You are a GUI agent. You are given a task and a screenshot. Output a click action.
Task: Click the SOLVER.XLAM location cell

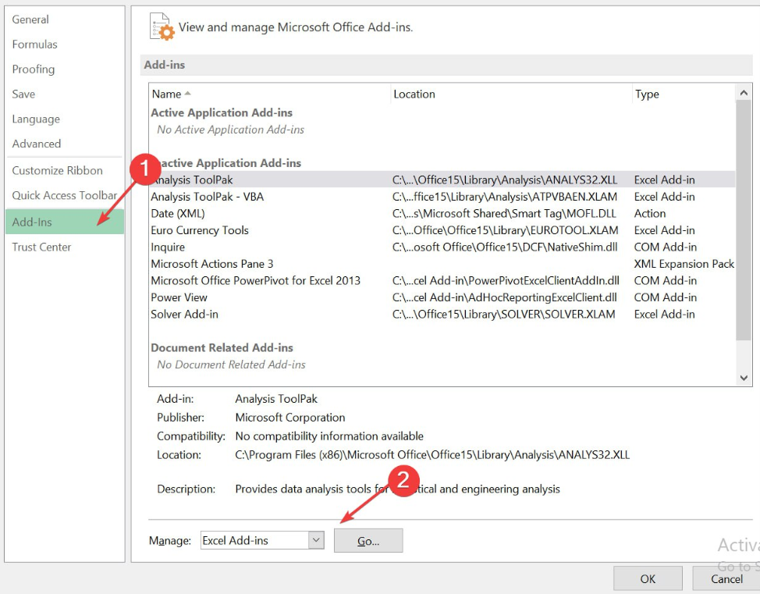pos(503,315)
